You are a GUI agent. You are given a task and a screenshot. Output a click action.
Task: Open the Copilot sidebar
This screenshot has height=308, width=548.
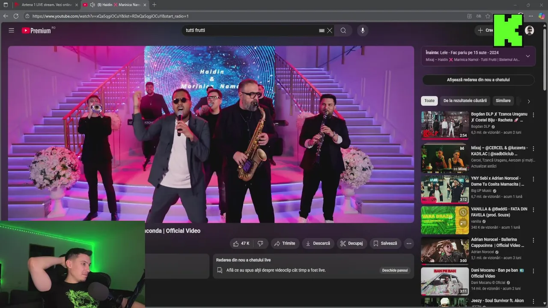coord(541,16)
